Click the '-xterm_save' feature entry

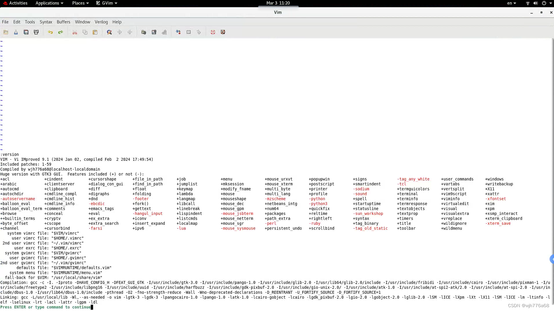click(x=498, y=224)
